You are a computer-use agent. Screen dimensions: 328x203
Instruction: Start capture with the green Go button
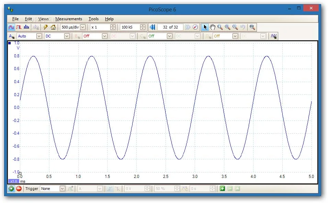[x=11, y=189]
